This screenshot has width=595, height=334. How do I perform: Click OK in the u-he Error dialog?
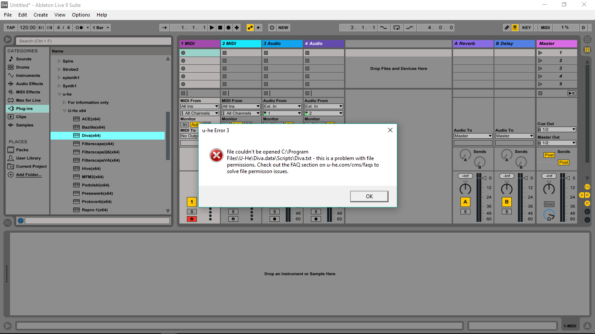click(369, 196)
